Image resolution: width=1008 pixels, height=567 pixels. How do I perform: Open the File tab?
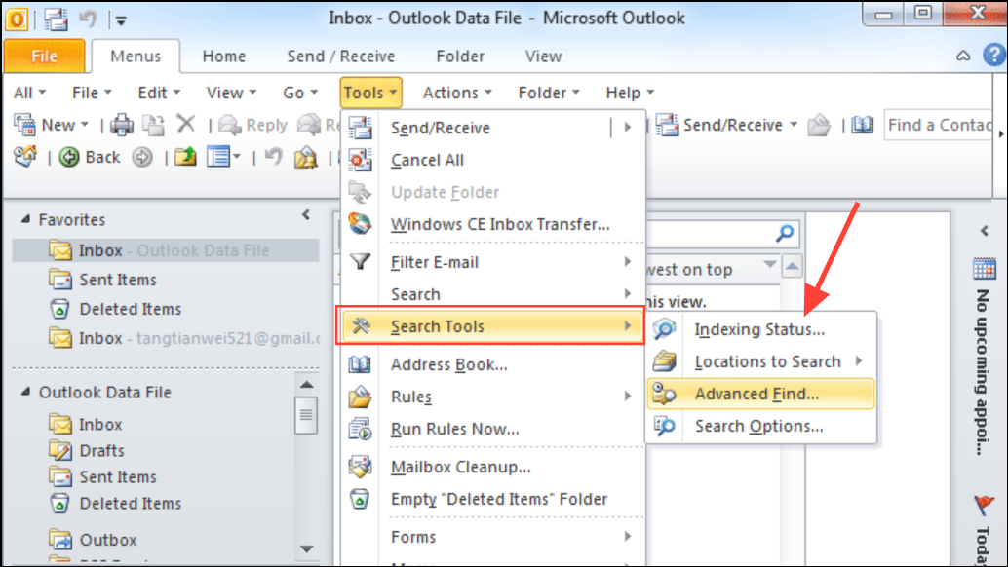click(x=44, y=57)
